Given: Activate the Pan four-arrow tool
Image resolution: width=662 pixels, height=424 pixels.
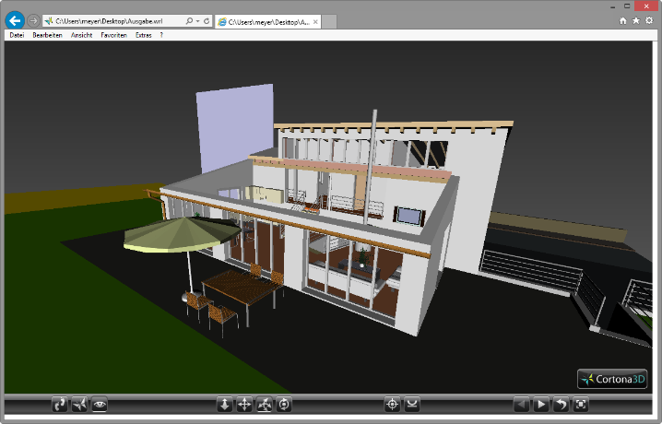Looking at the screenshot, I should [x=244, y=404].
